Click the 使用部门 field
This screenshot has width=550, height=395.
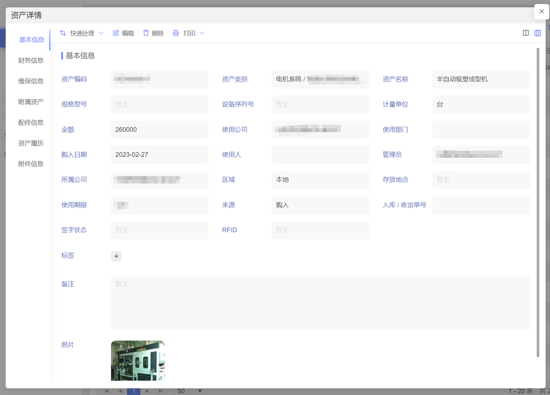(481, 130)
